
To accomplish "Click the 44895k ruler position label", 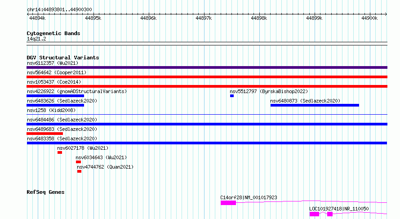I will coord(93,18).
